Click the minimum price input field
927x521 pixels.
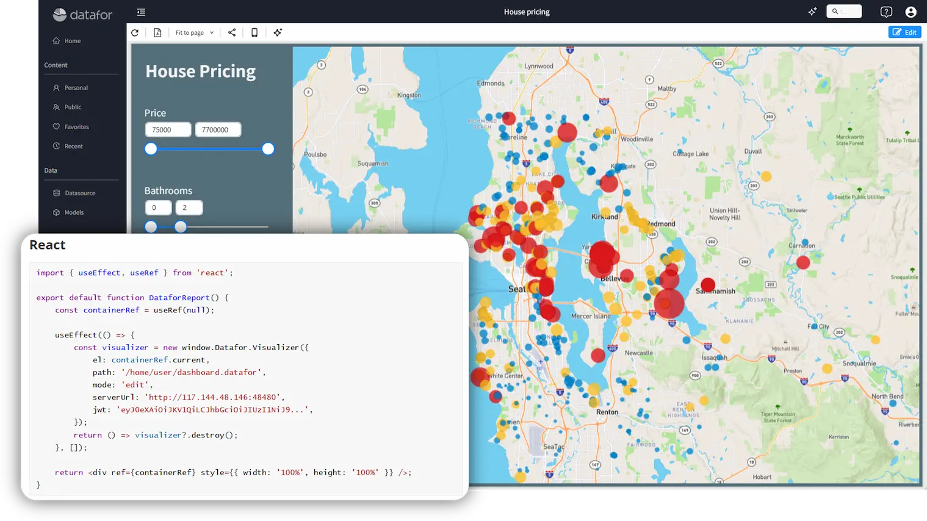pos(168,130)
